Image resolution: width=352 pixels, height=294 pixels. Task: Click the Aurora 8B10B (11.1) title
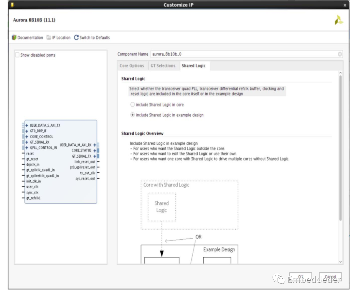click(x=34, y=20)
